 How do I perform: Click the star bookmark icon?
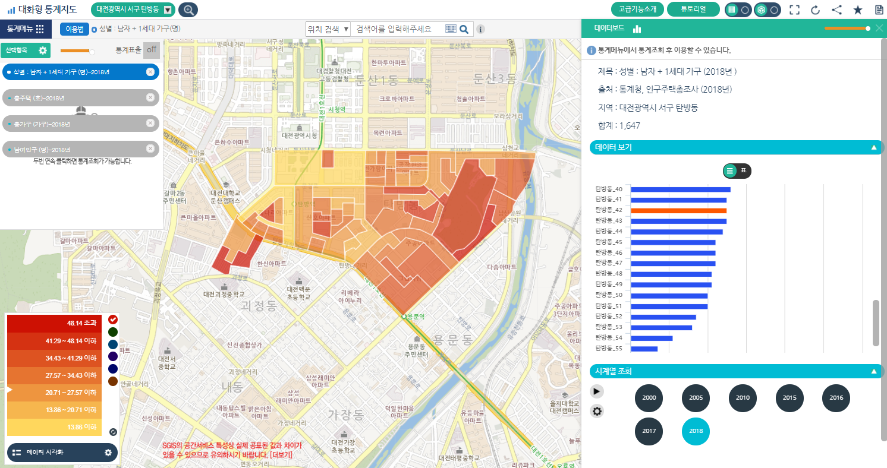[x=858, y=10]
